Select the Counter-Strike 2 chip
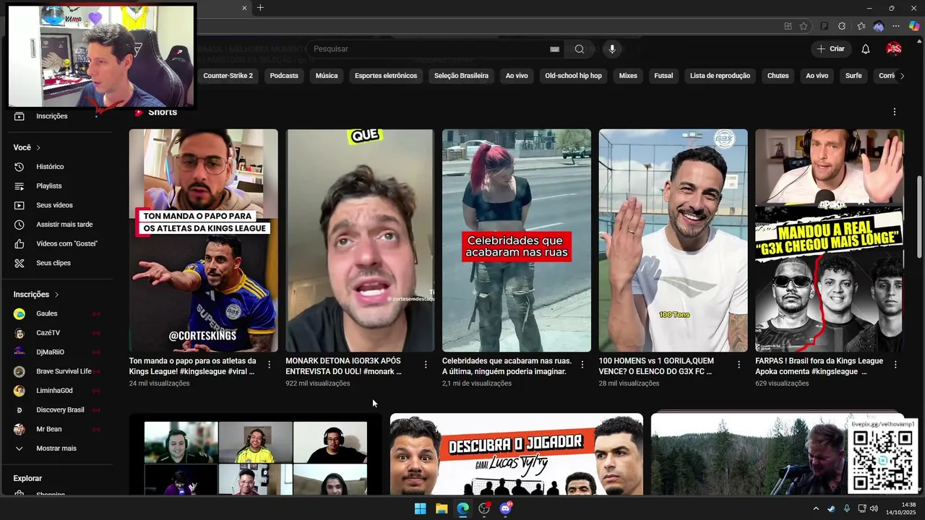 [x=228, y=76]
